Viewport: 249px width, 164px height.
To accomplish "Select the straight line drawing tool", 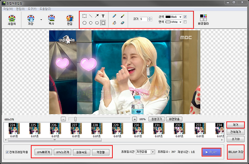I will tap(91, 16).
